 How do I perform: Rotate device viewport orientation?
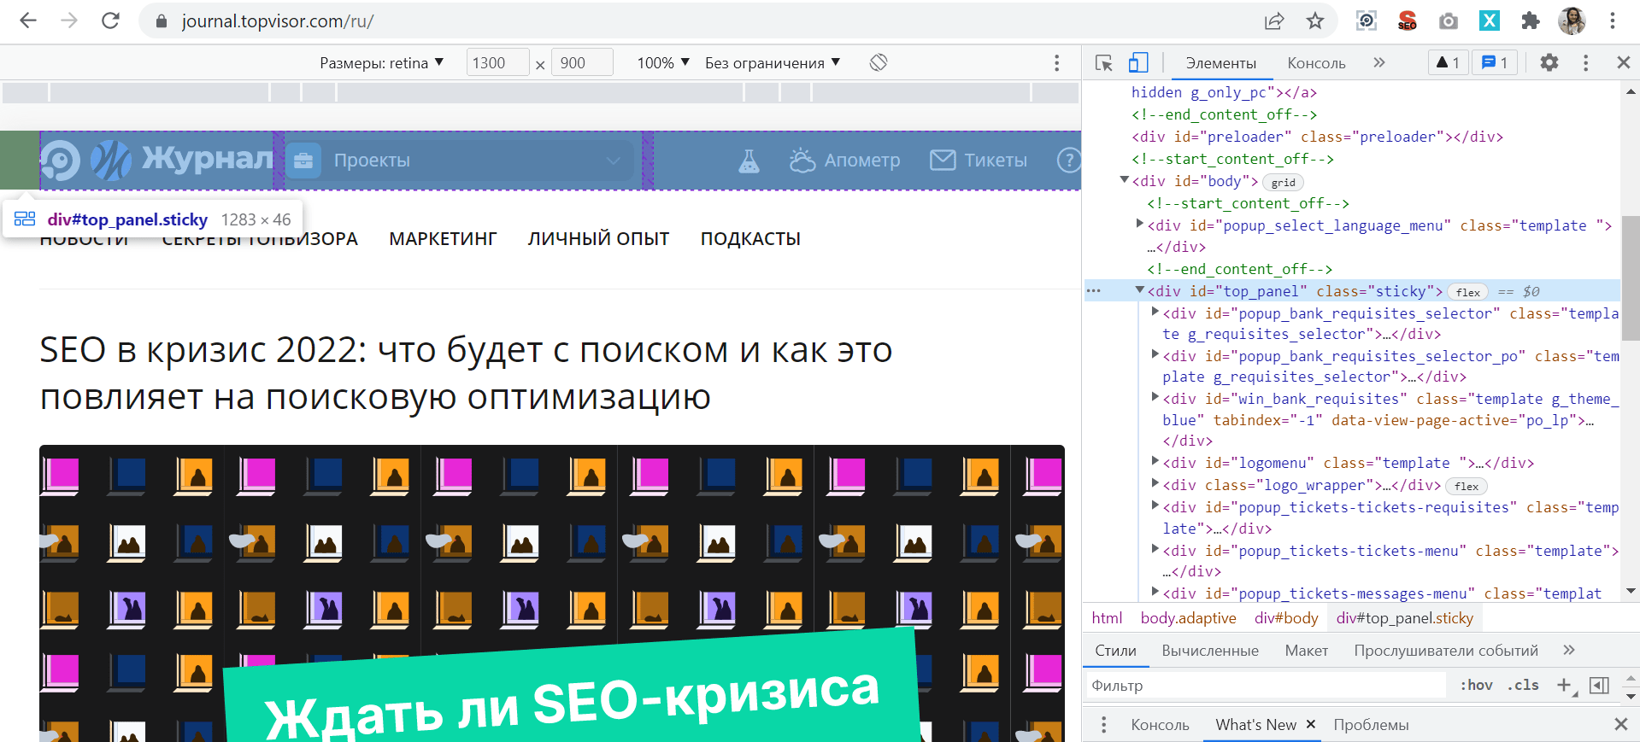pyautogui.click(x=879, y=62)
